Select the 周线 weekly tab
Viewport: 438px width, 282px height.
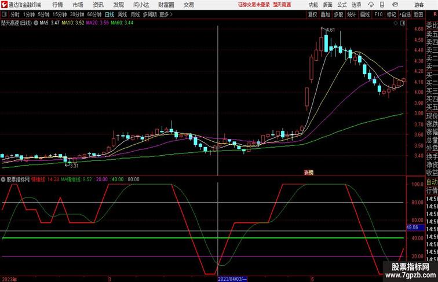(122, 14)
